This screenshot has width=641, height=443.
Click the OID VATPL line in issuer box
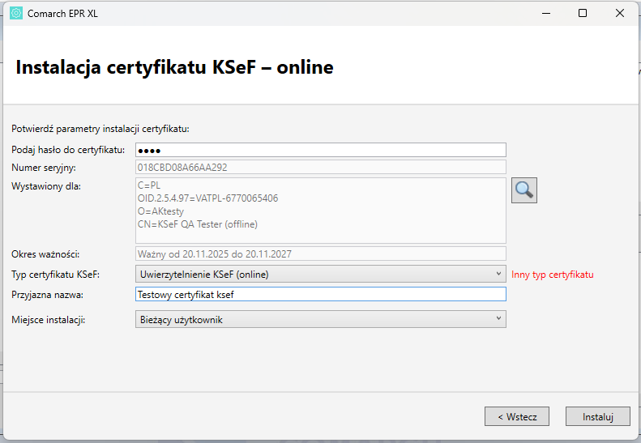click(207, 198)
